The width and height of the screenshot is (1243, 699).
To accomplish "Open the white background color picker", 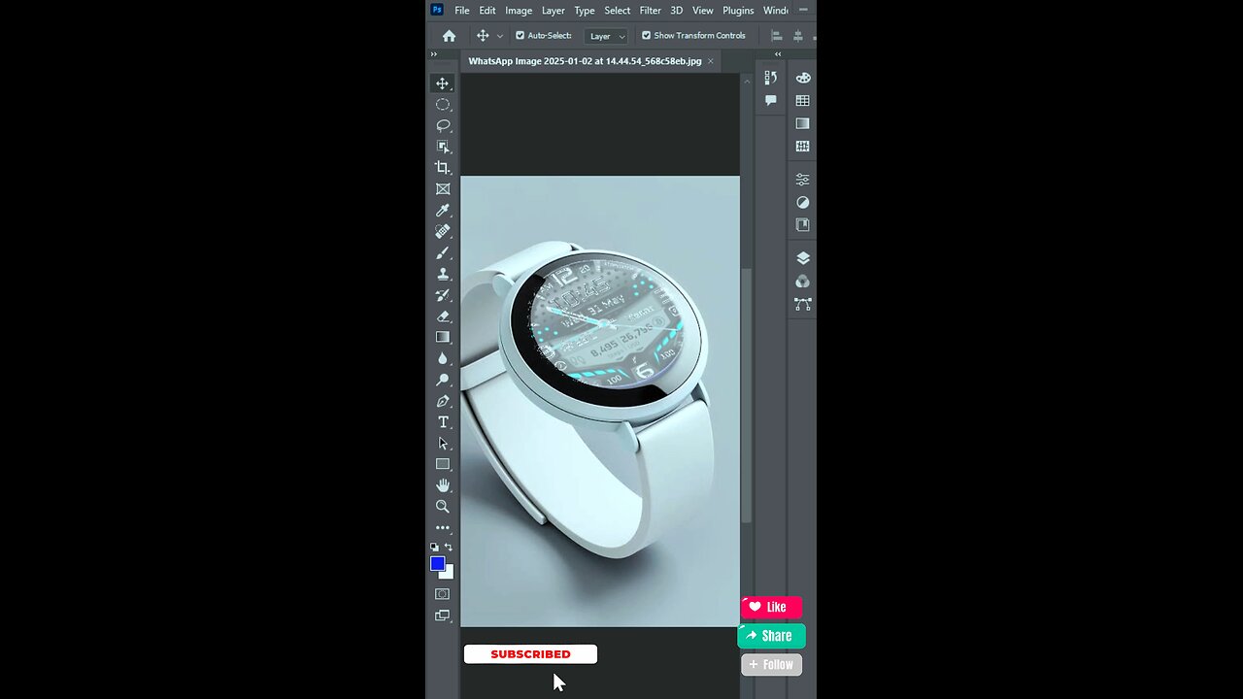I will click(449, 573).
